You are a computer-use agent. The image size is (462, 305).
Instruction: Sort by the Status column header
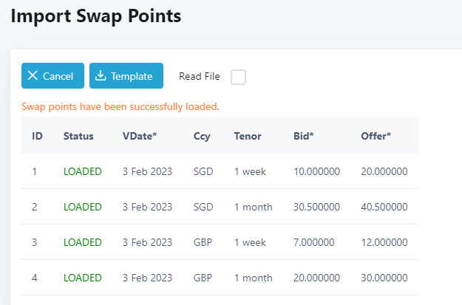coord(78,136)
